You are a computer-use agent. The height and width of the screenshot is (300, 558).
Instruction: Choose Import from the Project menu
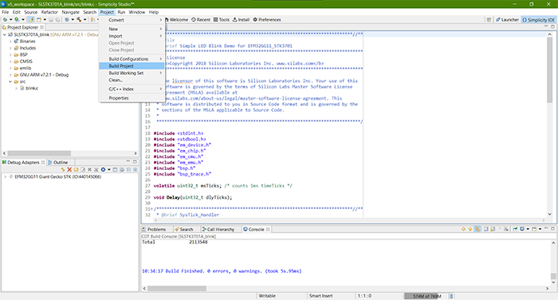(132, 36)
